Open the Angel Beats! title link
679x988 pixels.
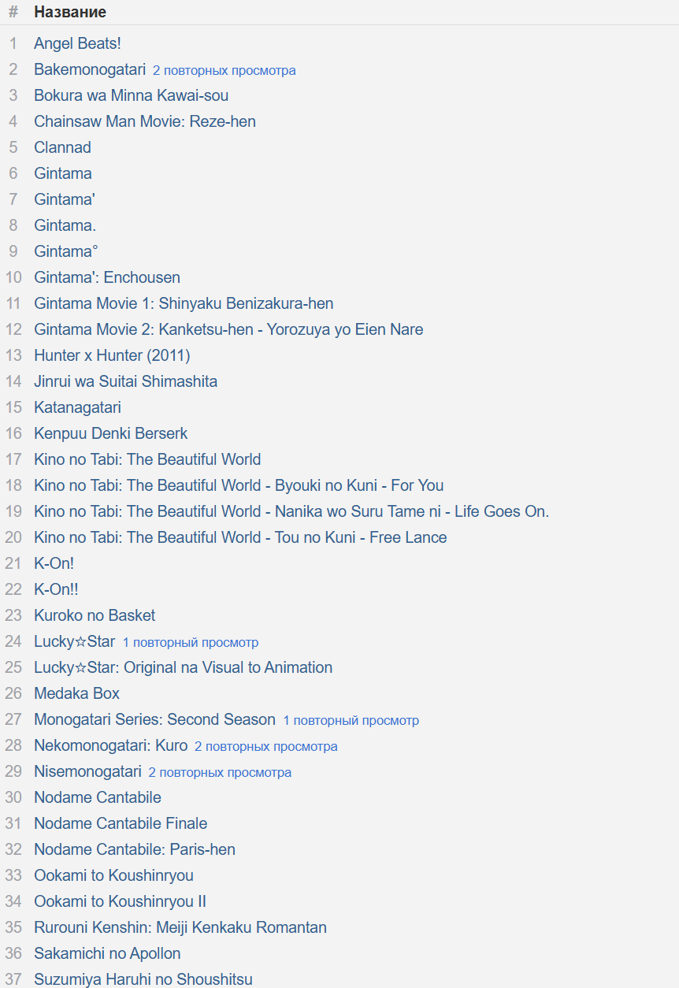(77, 43)
